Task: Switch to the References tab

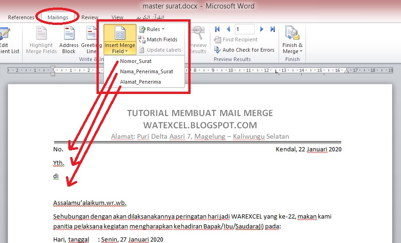Action: pyautogui.click(x=21, y=17)
